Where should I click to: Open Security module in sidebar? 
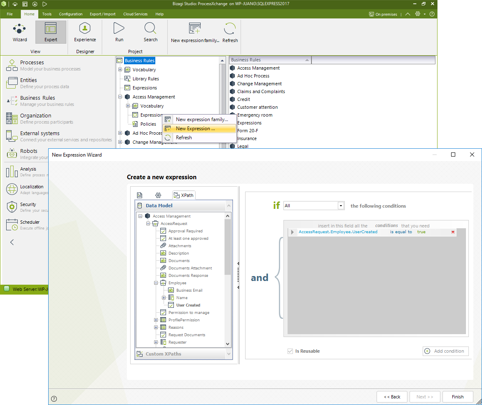pyautogui.click(x=27, y=207)
